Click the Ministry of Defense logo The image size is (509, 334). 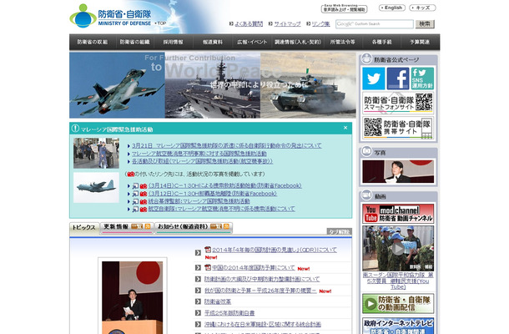110,16
